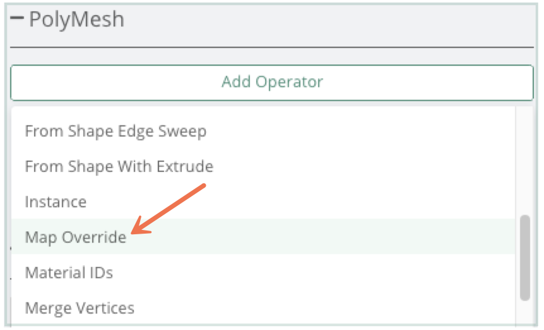
Task: Select Merge Vertices operator
Action: click(80, 308)
